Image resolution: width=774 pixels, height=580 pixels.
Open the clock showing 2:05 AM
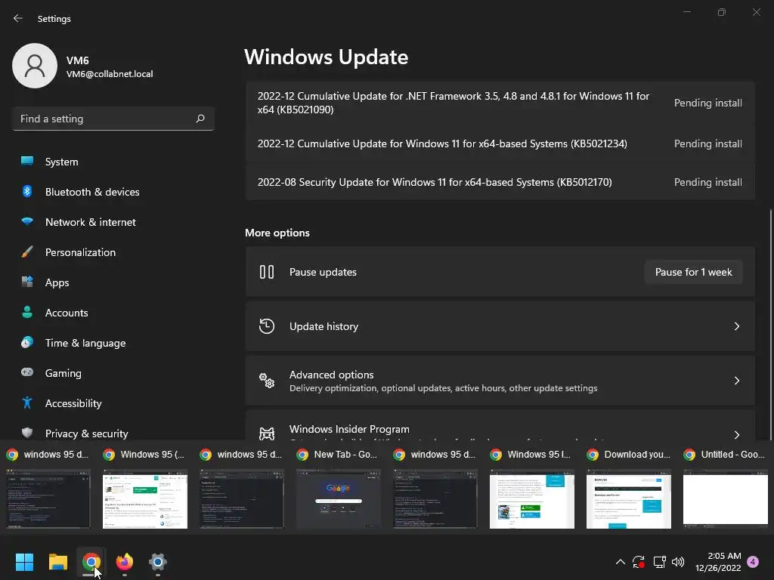click(x=718, y=562)
